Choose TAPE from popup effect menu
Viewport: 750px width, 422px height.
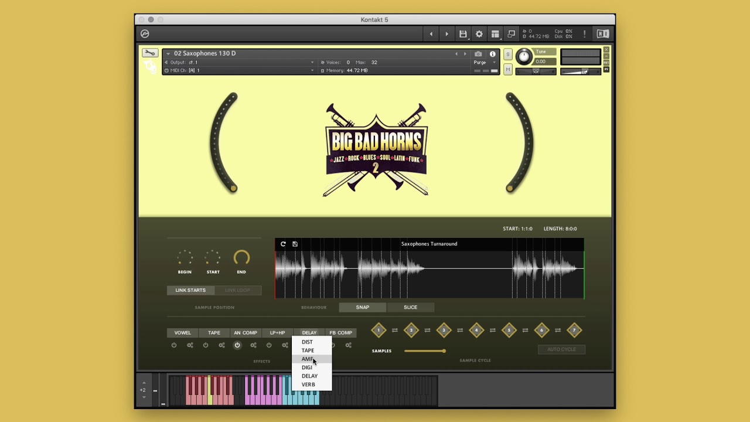312,350
